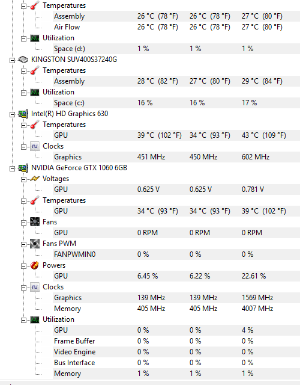The image size is (300, 385).
Task: Click the Clocks icon under Intel HD Graphics
Action: pyautogui.click(x=35, y=146)
